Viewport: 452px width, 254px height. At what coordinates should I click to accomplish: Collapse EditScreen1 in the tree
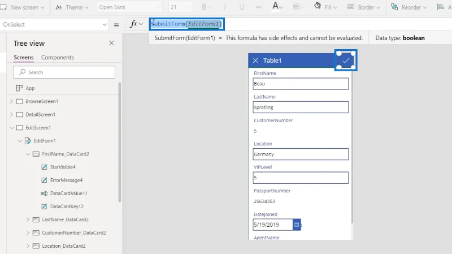click(11, 128)
